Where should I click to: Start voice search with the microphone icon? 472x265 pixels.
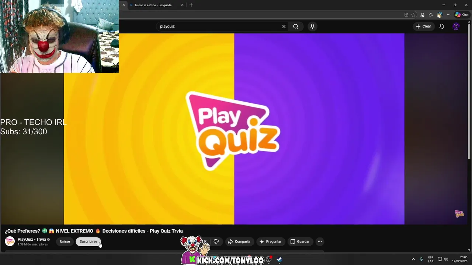(x=312, y=26)
